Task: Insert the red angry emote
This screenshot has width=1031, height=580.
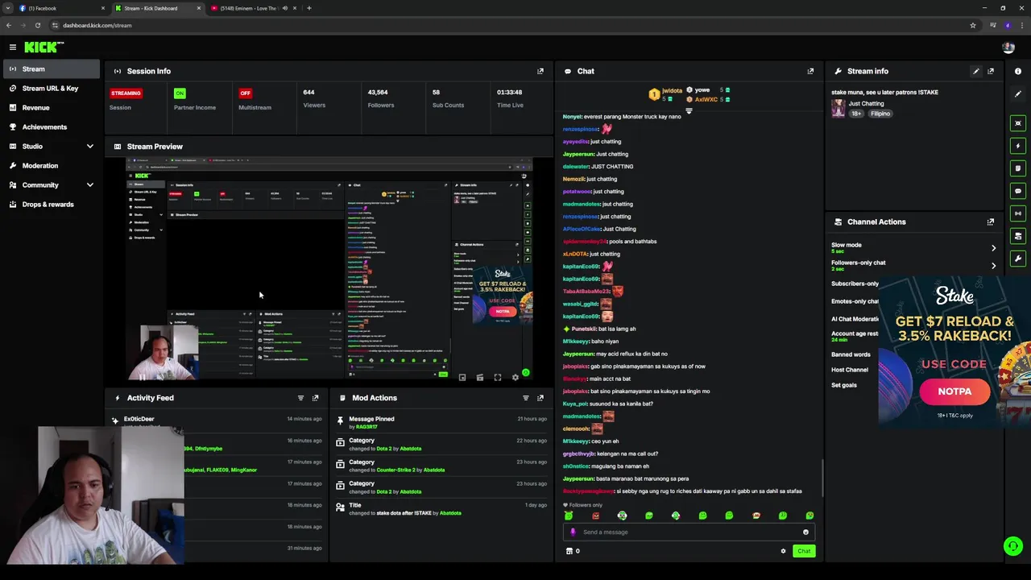Action: pos(595,516)
